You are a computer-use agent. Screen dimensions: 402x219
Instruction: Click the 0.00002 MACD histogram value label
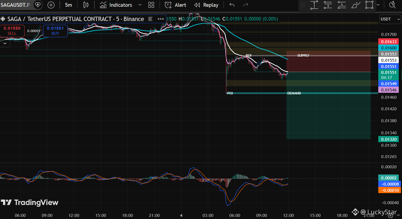tap(389, 178)
